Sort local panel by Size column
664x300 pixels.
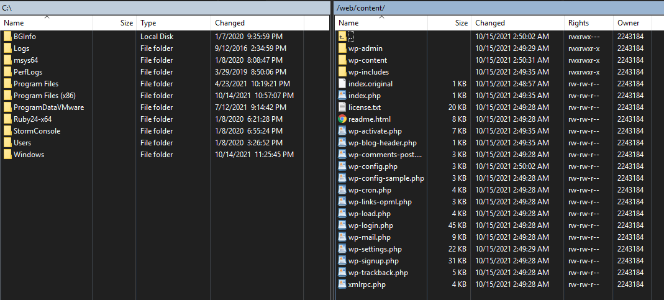point(114,23)
